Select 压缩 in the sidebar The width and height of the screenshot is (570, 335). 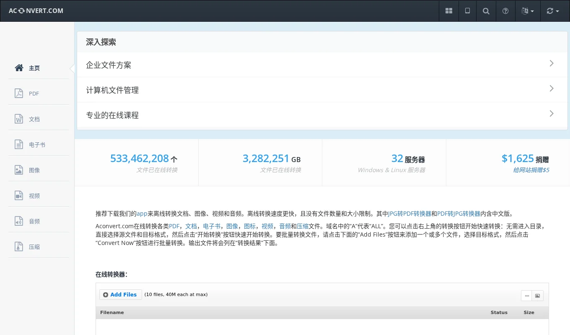tap(34, 247)
